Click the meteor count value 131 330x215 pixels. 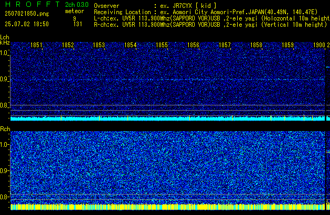coord(78,24)
